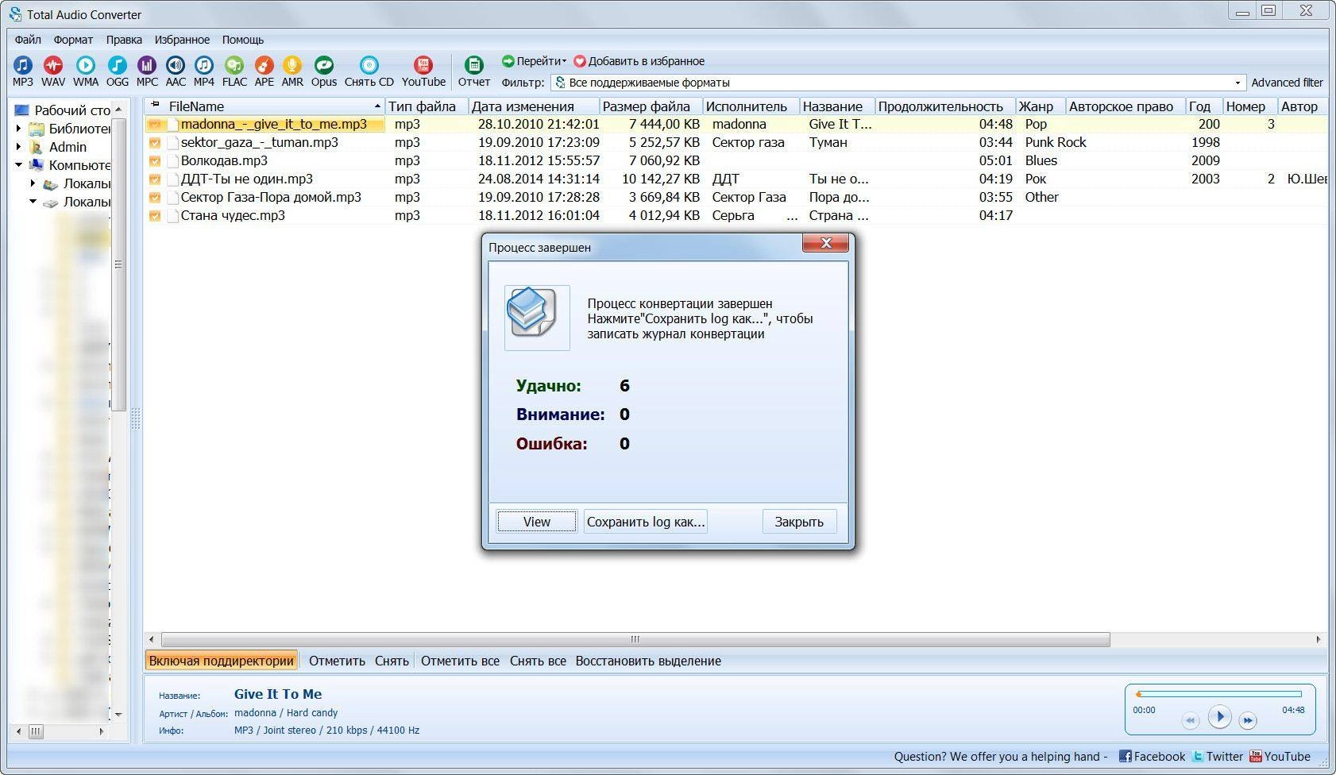Screen dimensions: 1336x775
Task: Uncheck Сектор Газа-Пора домой.mp3 checkbox
Action: click(155, 198)
